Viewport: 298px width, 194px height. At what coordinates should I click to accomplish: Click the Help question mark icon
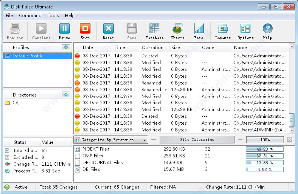[x=268, y=29]
